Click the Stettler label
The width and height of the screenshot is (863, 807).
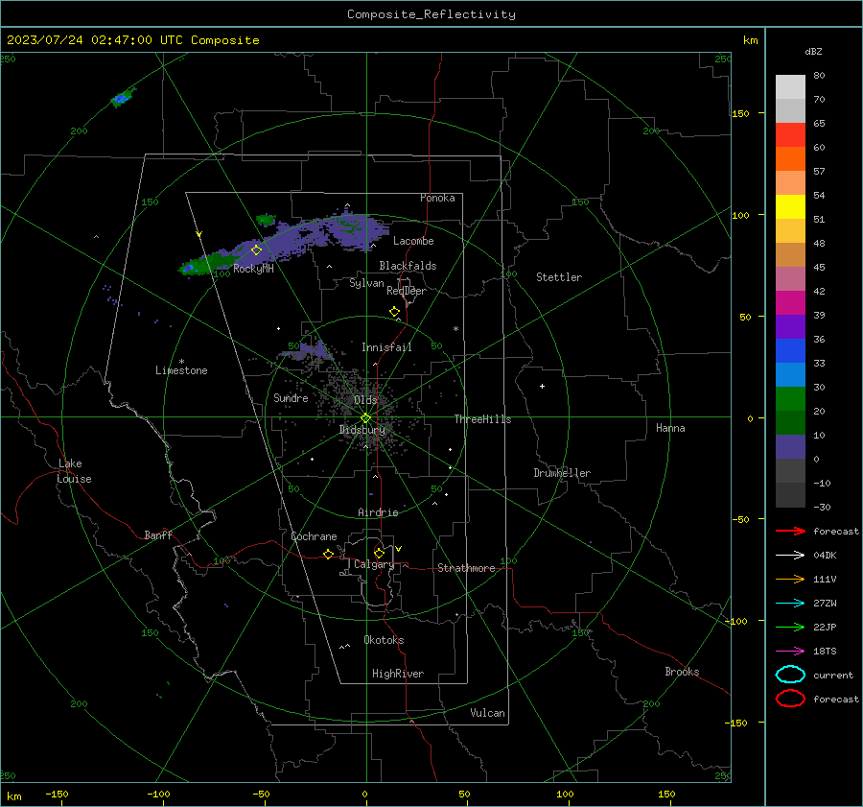point(559,277)
